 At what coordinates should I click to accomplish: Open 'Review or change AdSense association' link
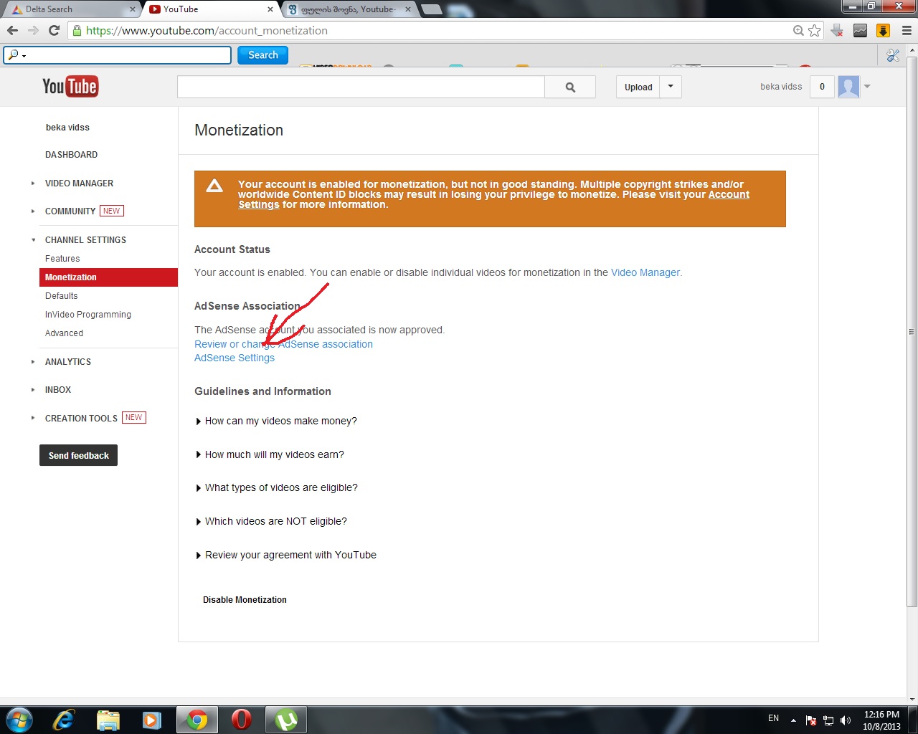[283, 344]
